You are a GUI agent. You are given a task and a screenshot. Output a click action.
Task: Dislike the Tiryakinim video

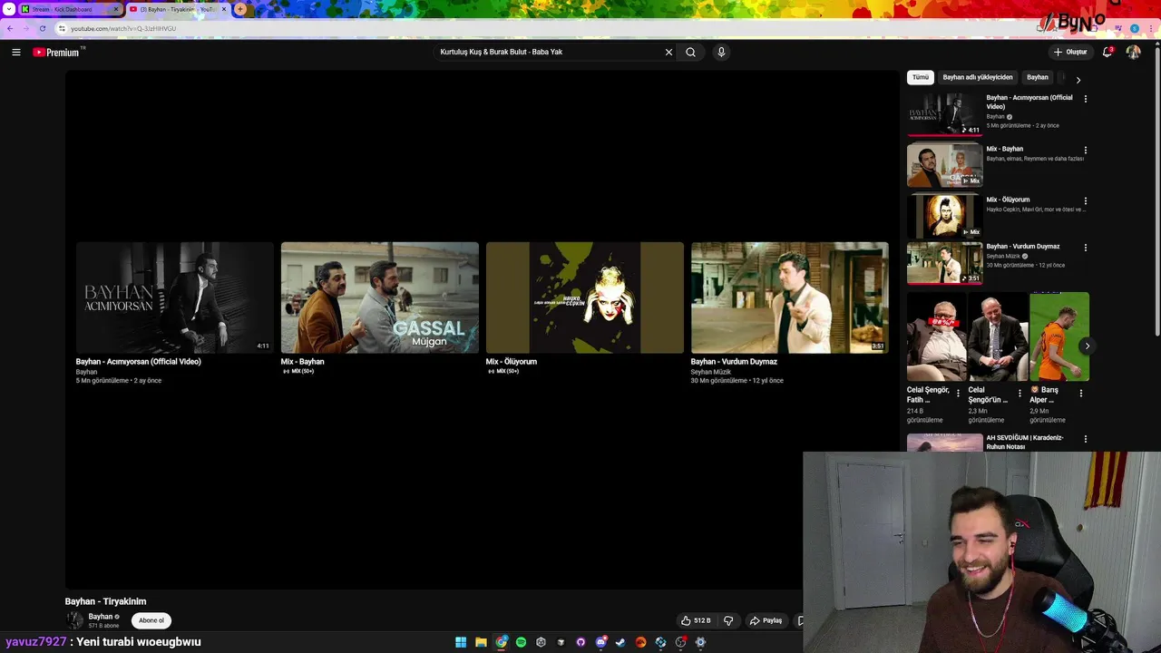click(x=728, y=620)
